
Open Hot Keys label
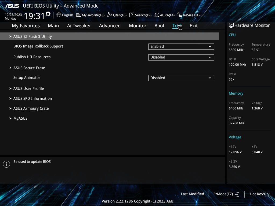click(257, 194)
